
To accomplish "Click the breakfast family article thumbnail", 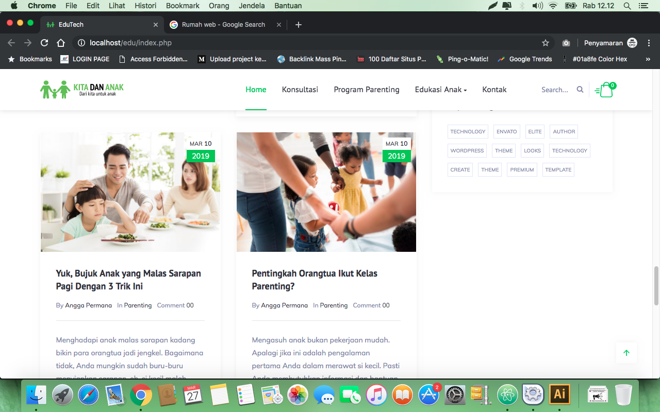I will click(130, 192).
